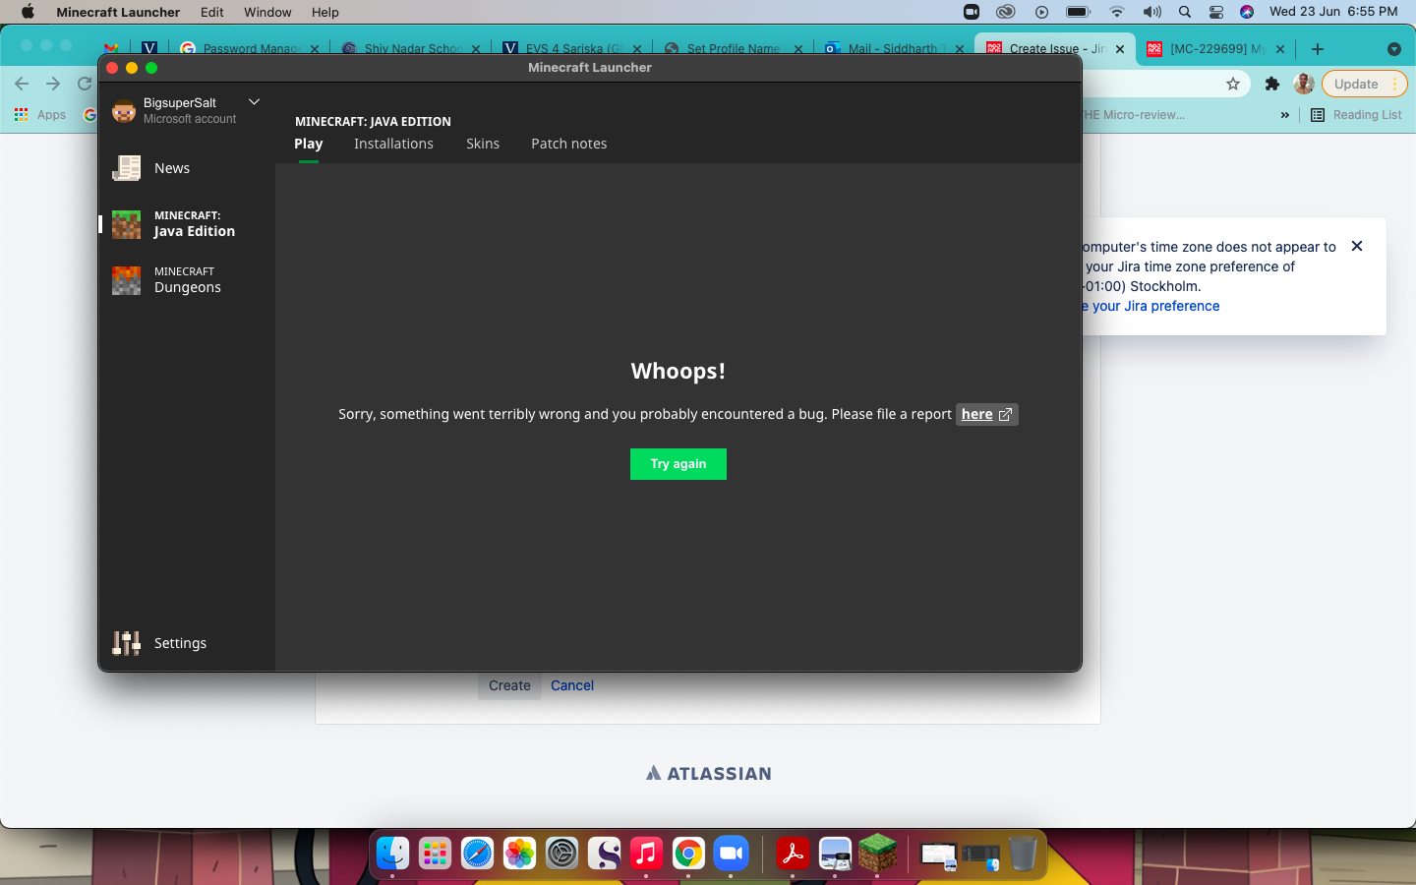Image resolution: width=1416 pixels, height=885 pixels.
Task: Click Chrome's forward arrow
Action: [53, 84]
